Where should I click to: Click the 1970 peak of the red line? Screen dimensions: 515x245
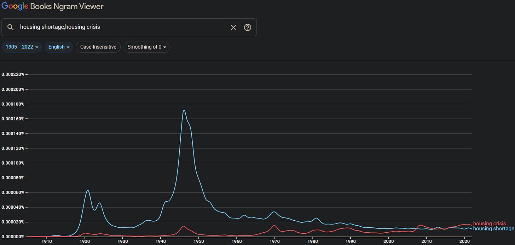(274, 225)
